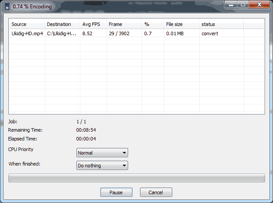273x203 pixels.
Task: Click the status column header
Action: 221,24
